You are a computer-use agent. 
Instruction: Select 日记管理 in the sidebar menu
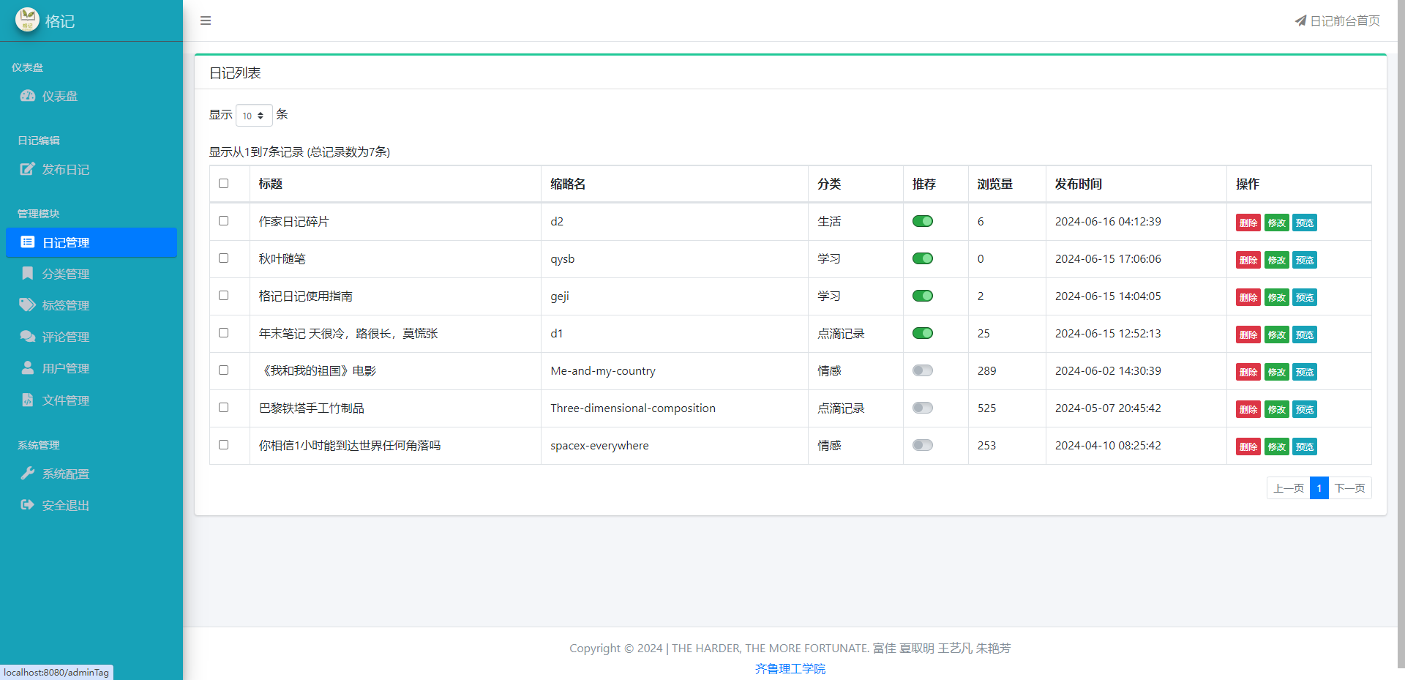coord(66,242)
